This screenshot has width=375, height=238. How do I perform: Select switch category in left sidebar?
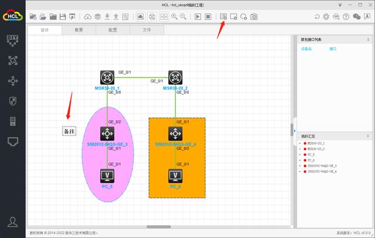click(x=13, y=81)
